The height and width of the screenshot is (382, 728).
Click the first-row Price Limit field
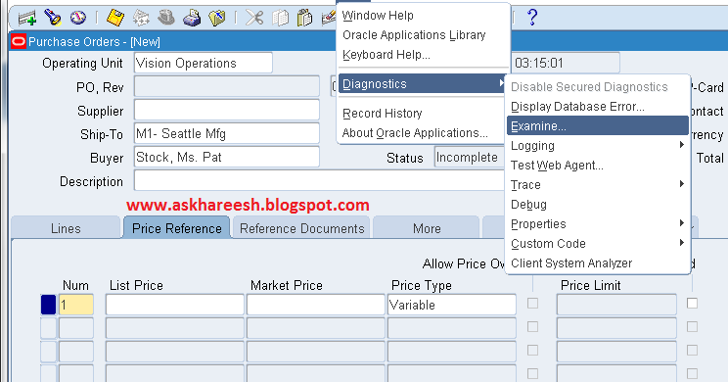click(616, 305)
